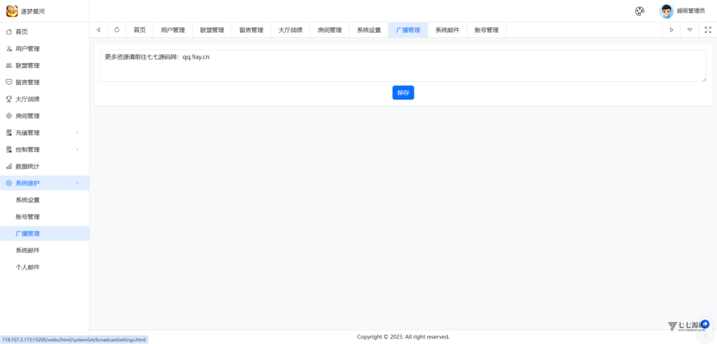Click the 控制管理 menu label
The width and height of the screenshot is (717, 344).
(28, 150)
